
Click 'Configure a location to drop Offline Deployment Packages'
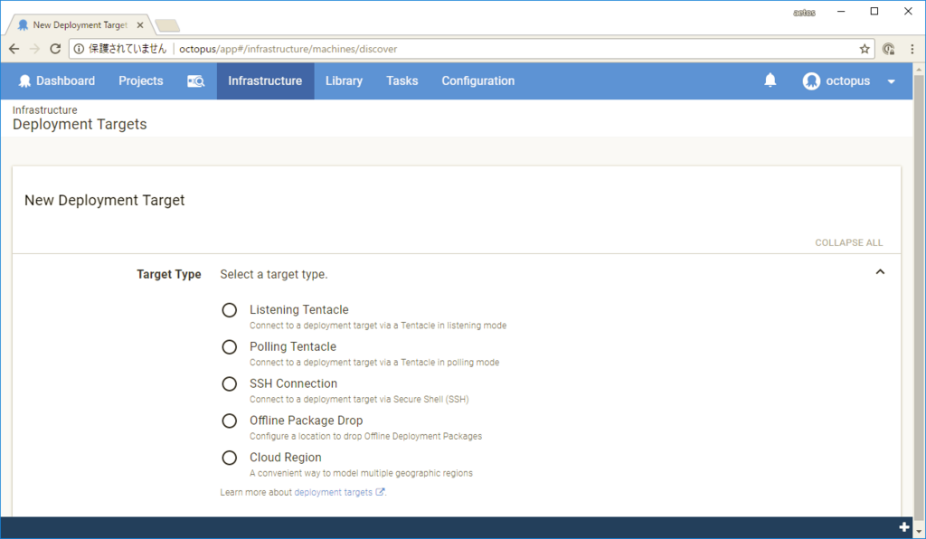365,436
